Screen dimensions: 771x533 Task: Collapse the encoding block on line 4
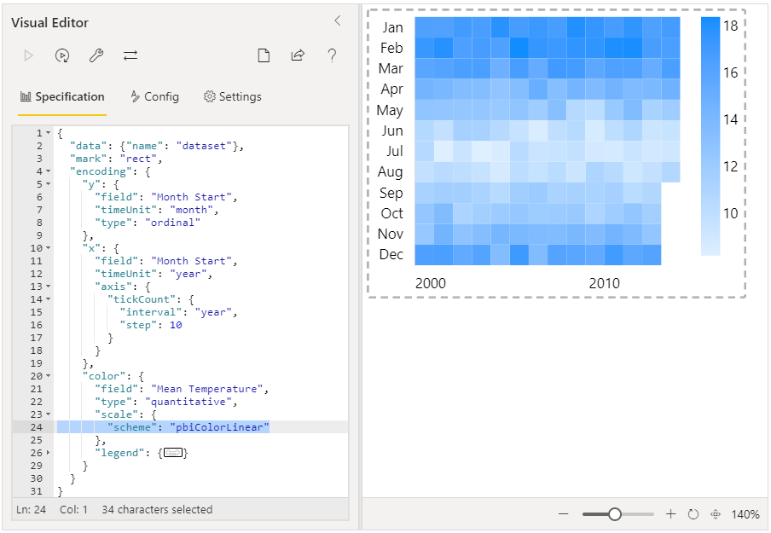pos(48,171)
